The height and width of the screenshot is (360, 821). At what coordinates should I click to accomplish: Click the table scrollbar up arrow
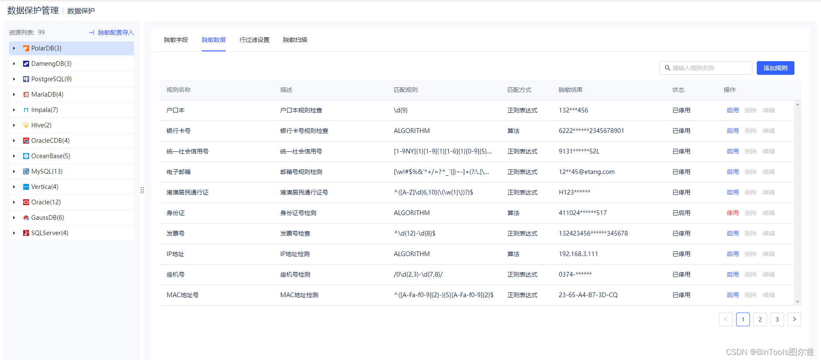click(797, 104)
